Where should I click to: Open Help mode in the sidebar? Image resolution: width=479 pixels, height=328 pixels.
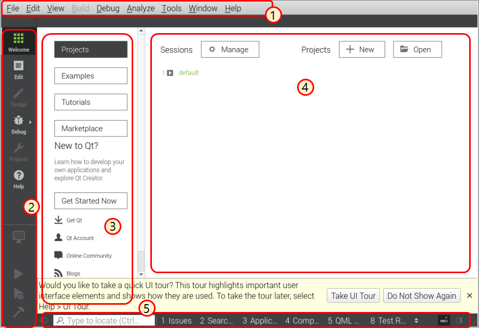19,180
